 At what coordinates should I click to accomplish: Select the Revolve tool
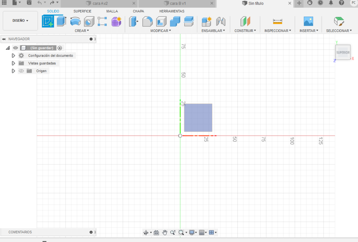pyautogui.click(x=75, y=21)
